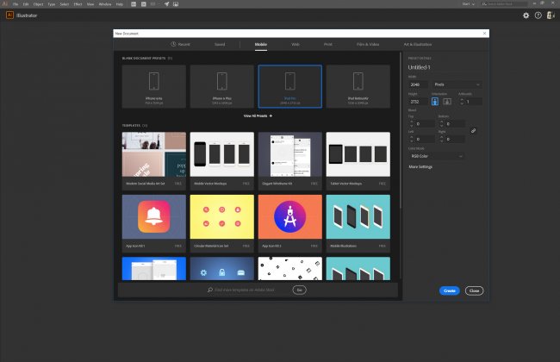
Task: Click the Stock search icon in menu bar
Action: pos(144,4)
